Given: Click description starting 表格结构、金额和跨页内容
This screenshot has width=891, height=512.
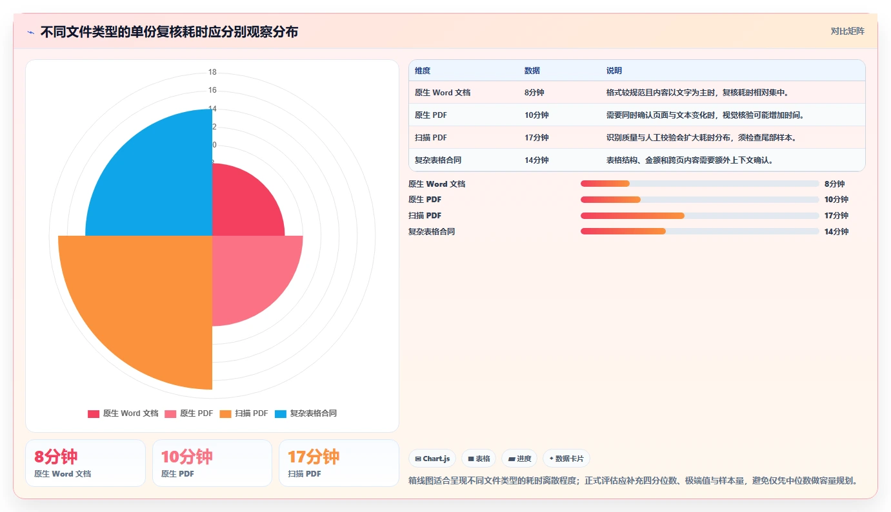Looking at the screenshot, I should tap(690, 160).
